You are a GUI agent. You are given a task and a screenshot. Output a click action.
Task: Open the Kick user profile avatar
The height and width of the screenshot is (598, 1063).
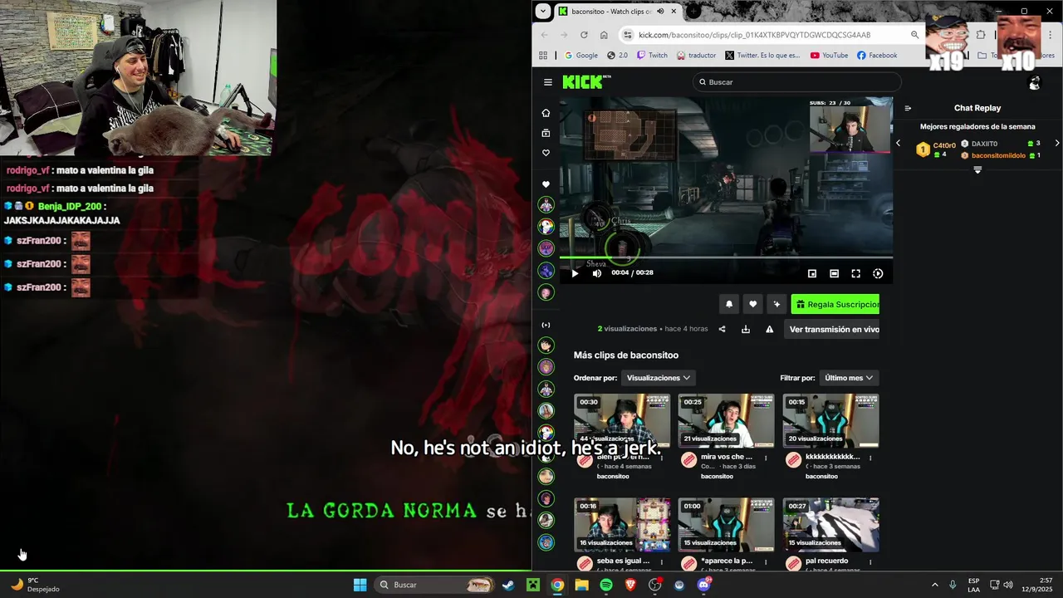coord(1034,82)
